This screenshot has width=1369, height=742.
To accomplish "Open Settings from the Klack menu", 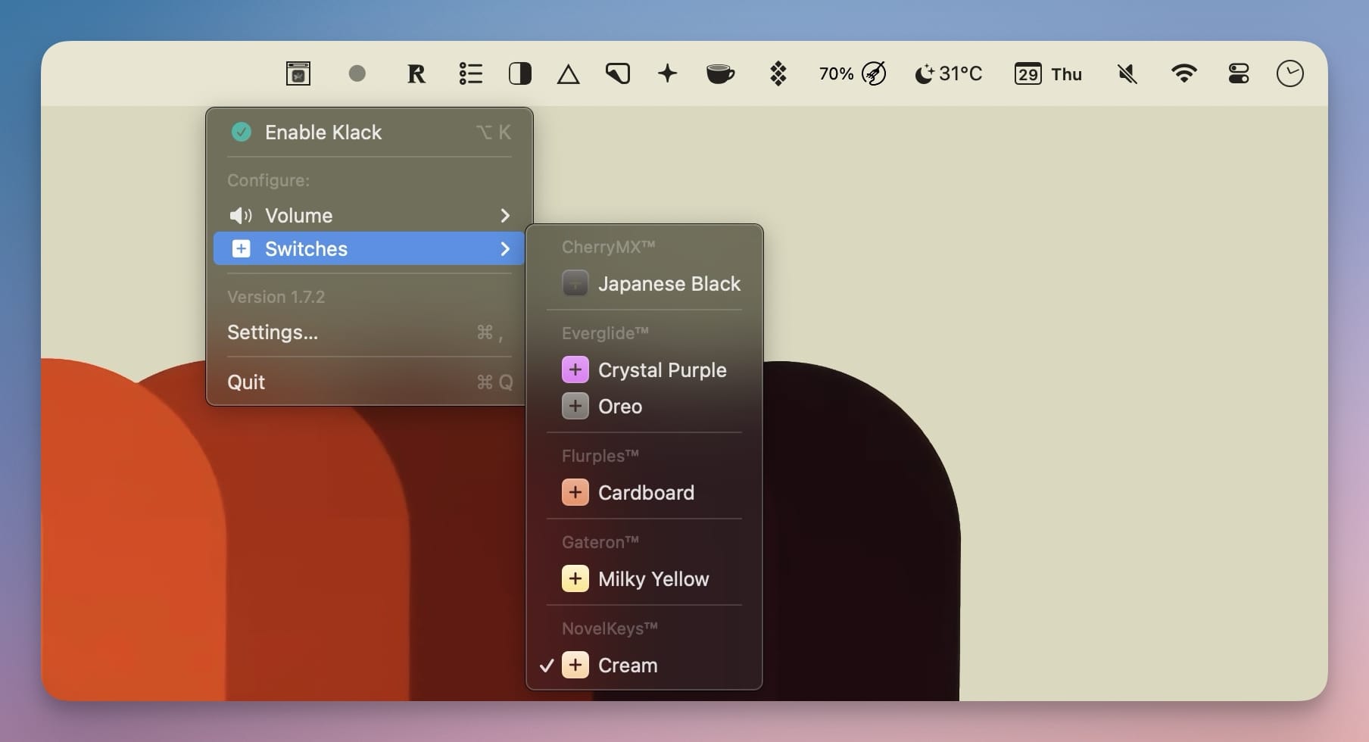I will click(x=272, y=332).
